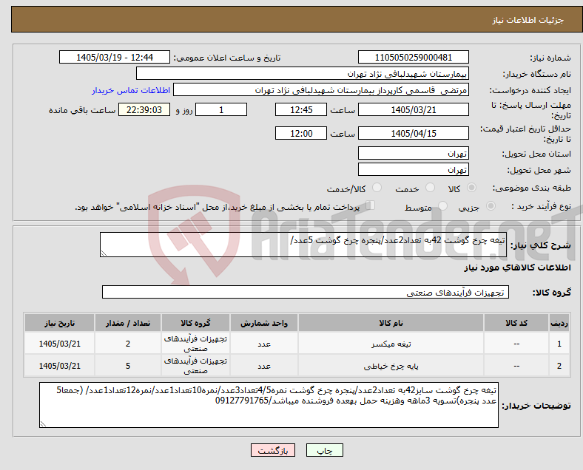Click the remaining days field showing 1
Image resolution: width=583 pixels, height=470 pixels.
(221, 109)
